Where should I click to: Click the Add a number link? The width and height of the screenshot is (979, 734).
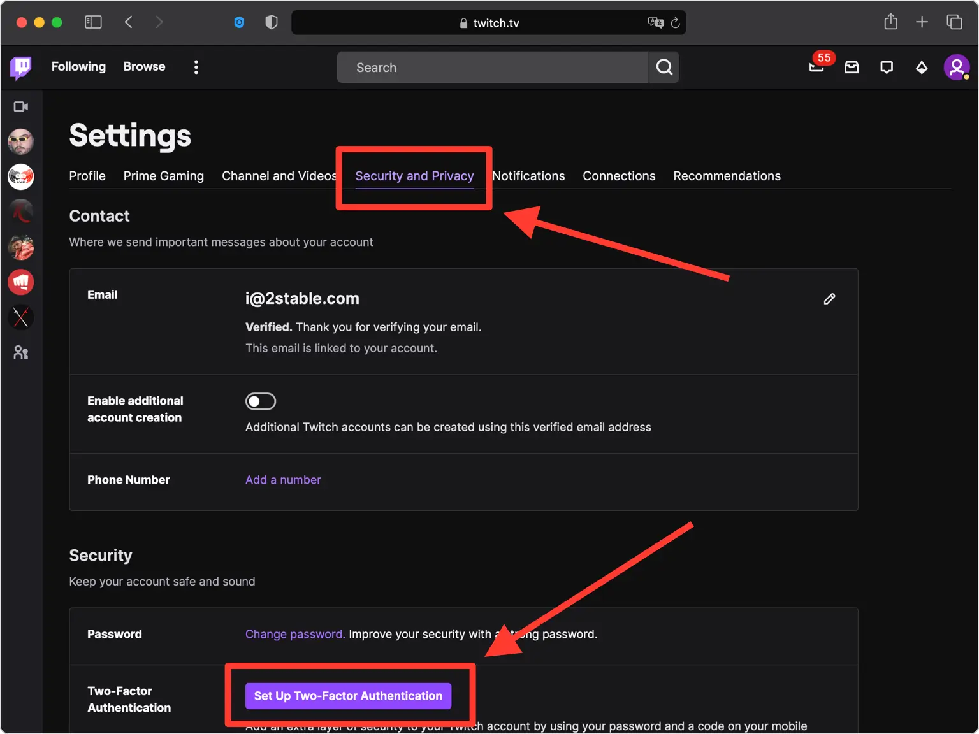pyautogui.click(x=283, y=480)
